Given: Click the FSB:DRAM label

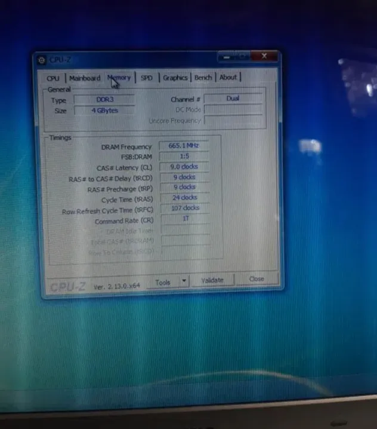Looking at the screenshot, I should click(137, 157).
